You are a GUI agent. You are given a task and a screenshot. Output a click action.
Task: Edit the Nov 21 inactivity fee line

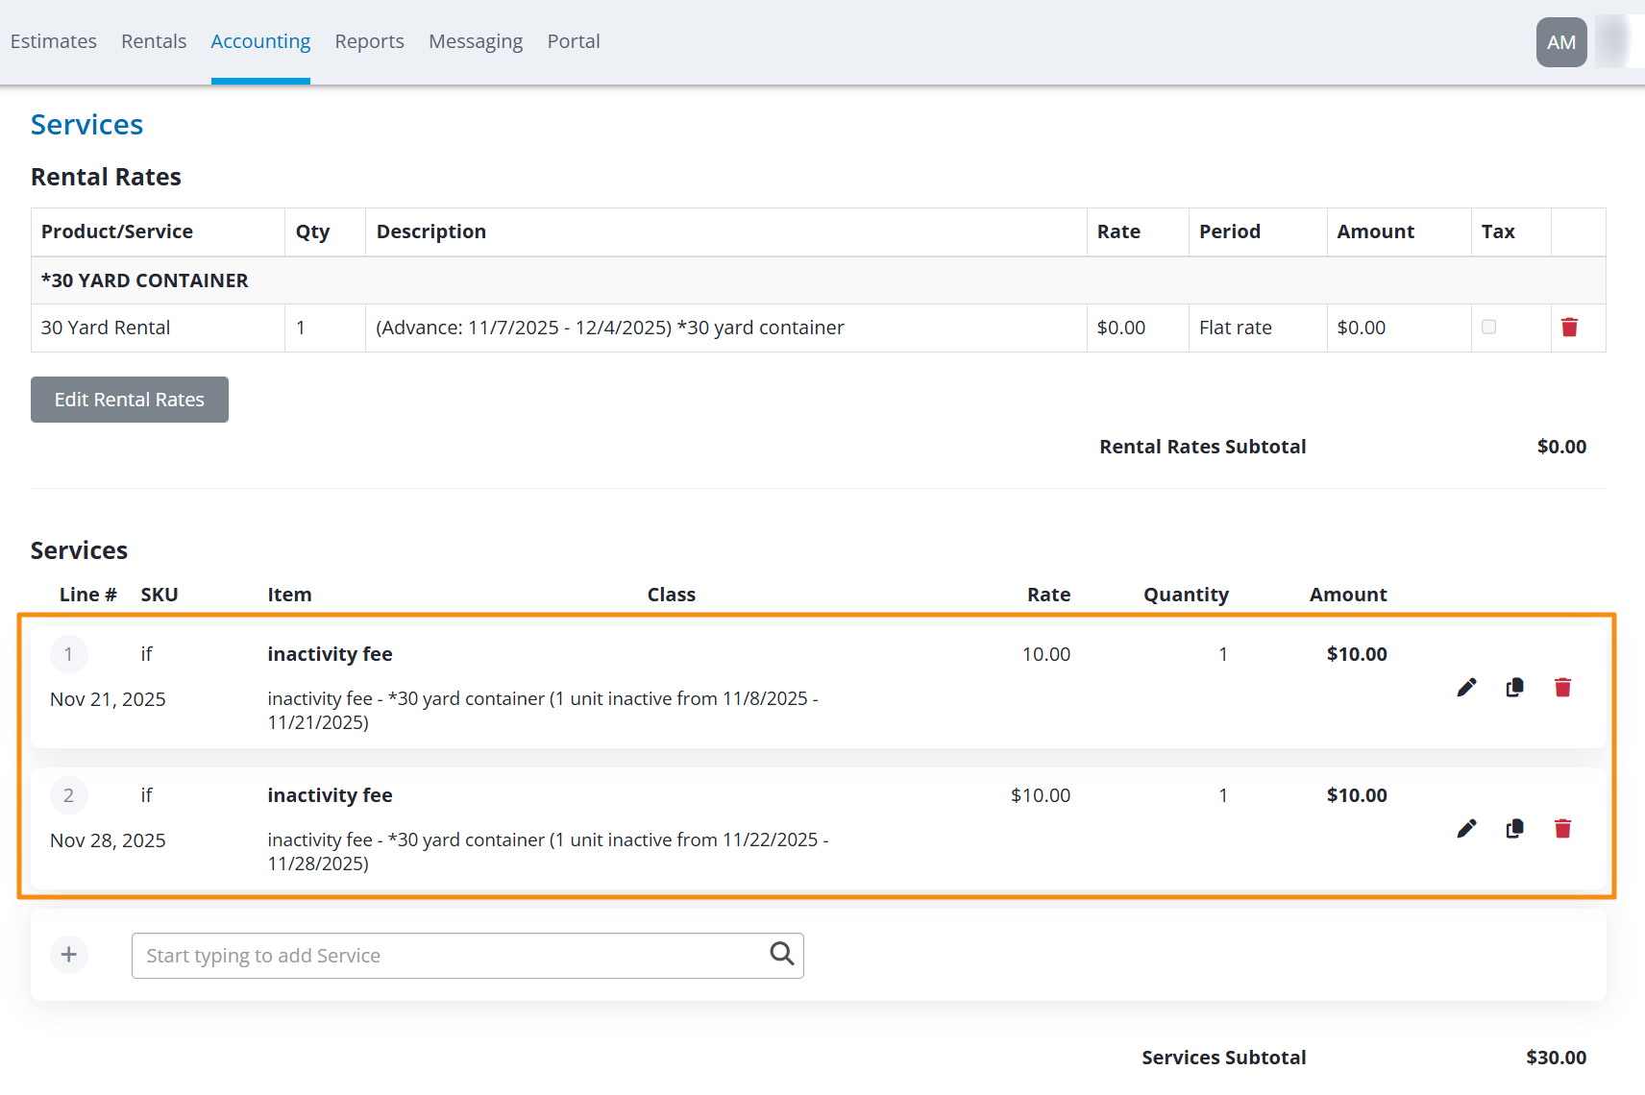1466,687
